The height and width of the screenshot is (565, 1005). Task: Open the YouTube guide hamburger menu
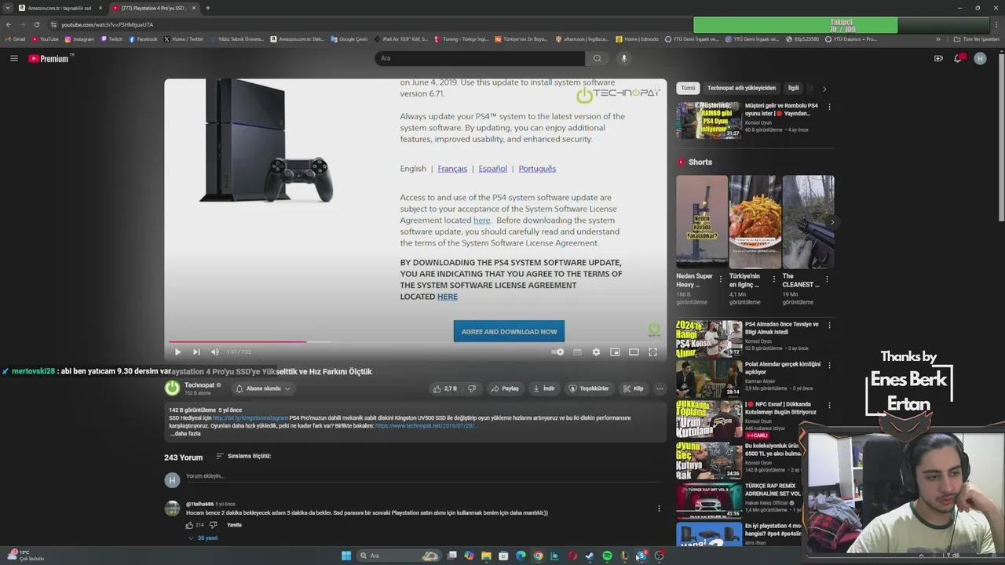tap(13, 58)
